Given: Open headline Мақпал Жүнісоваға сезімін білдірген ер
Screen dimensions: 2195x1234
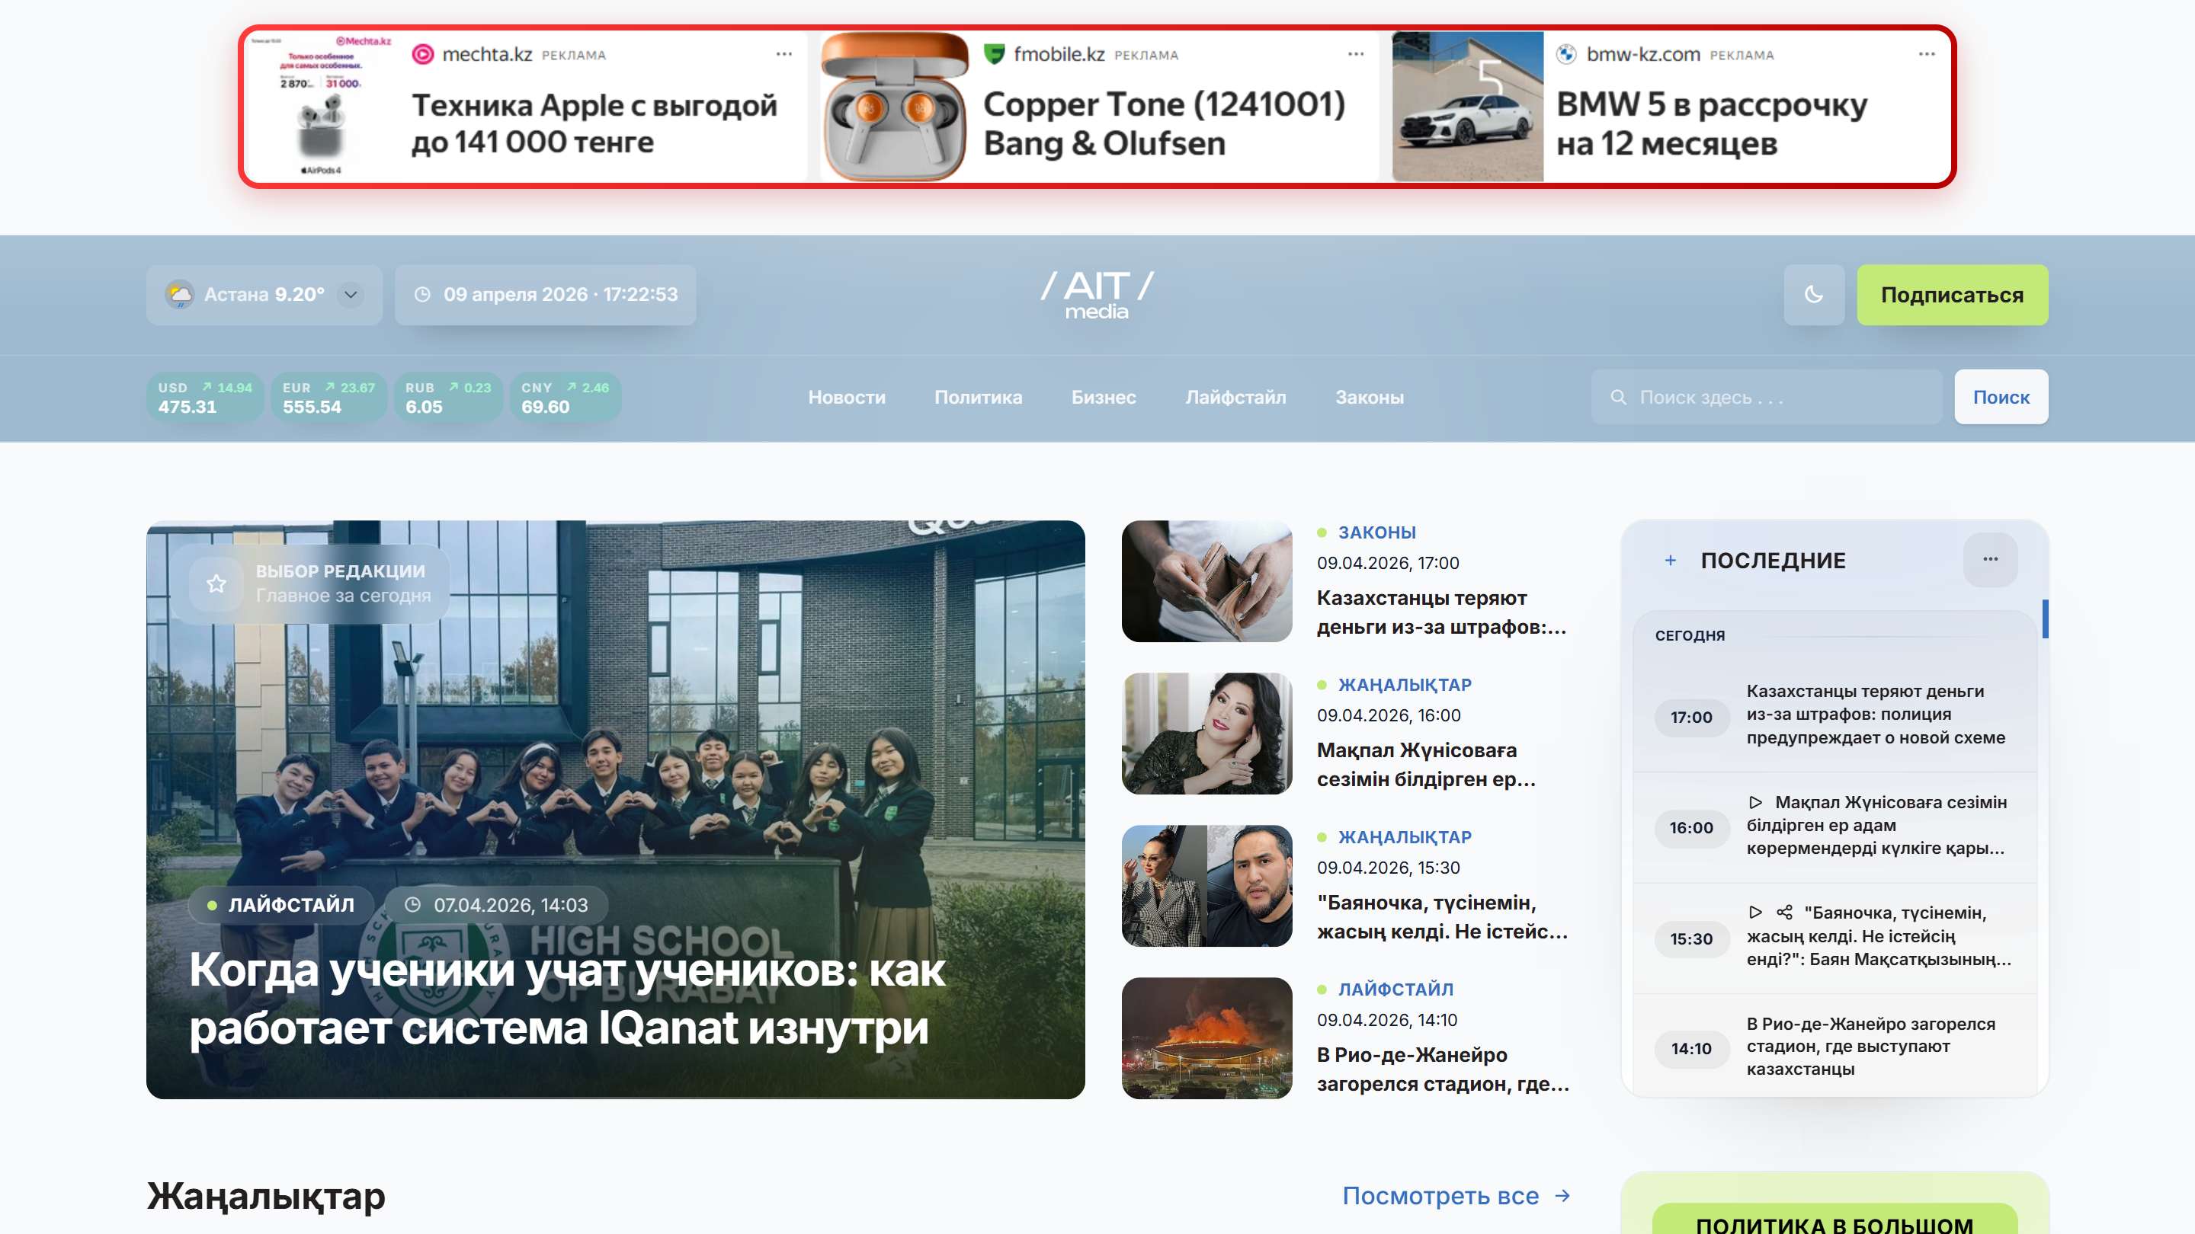Looking at the screenshot, I should coord(1427,765).
